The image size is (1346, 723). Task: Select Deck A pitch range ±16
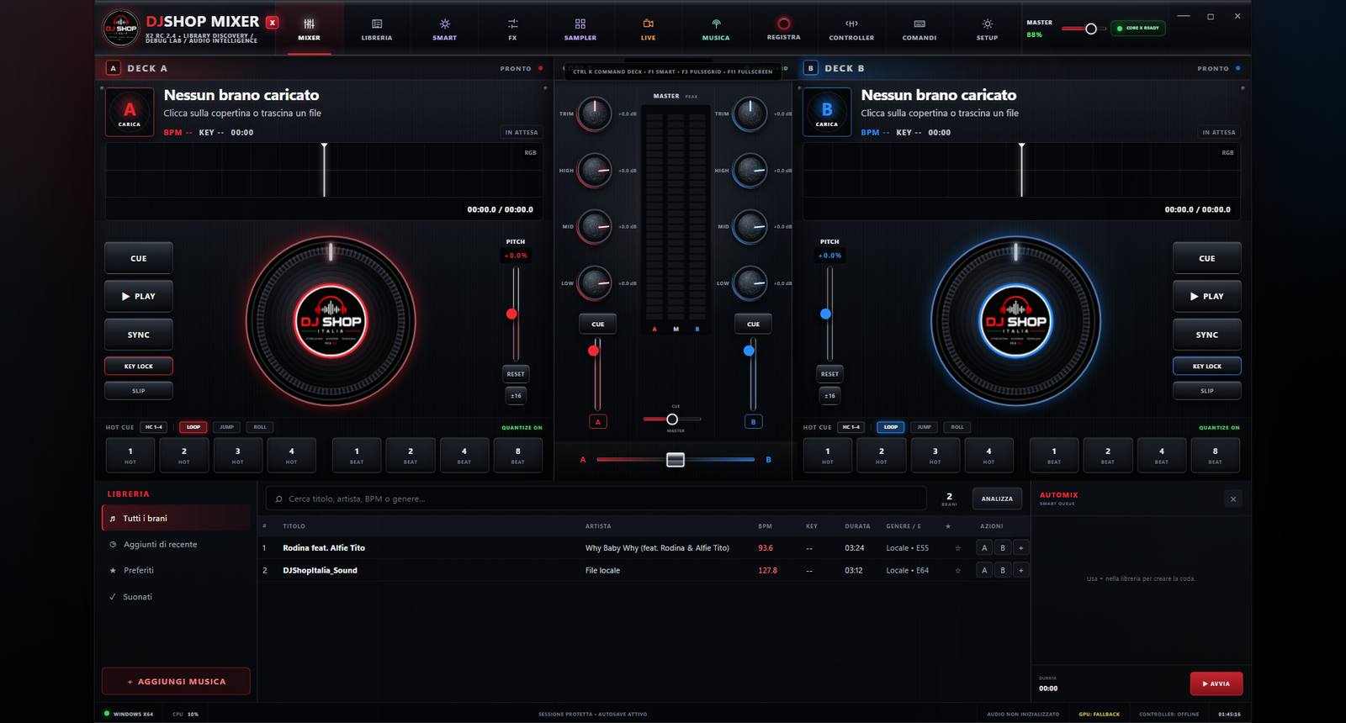click(516, 395)
